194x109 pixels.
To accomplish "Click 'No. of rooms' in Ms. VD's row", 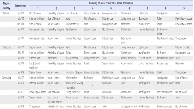I will [35, 13].
